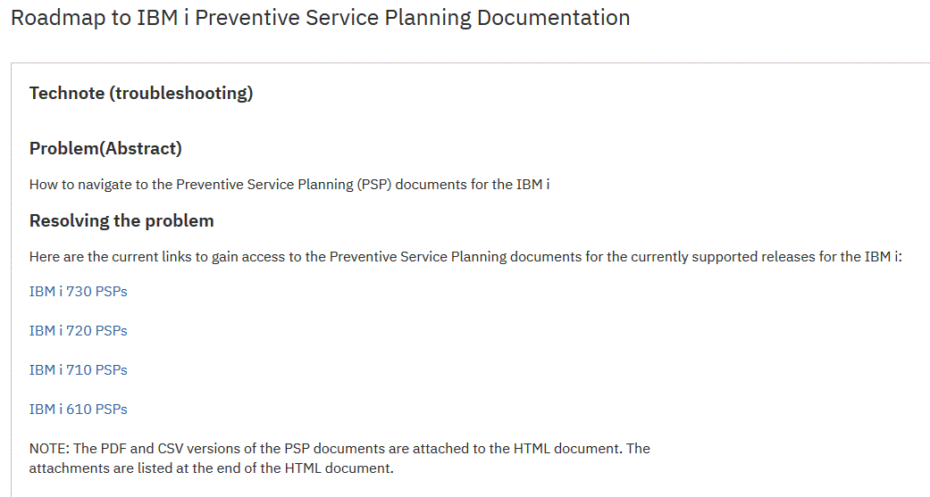Screen dimensions: 930x497
Task: Open the IBM i 720 PSPs link
Action: [79, 330]
